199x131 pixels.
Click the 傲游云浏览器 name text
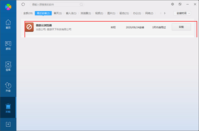[x=44, y=25]
